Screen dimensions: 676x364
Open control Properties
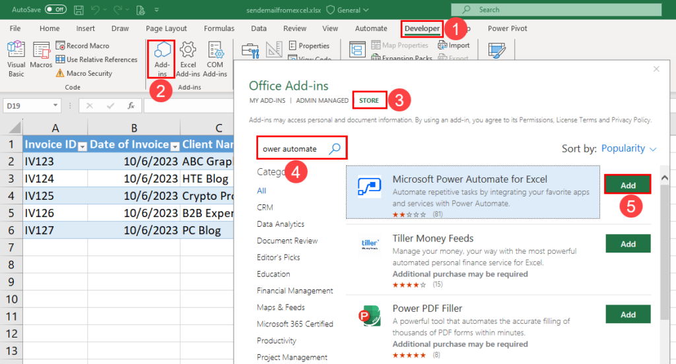point(309,45)
